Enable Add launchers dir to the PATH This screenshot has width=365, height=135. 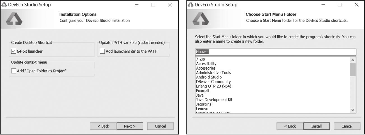tap(102, 51)
